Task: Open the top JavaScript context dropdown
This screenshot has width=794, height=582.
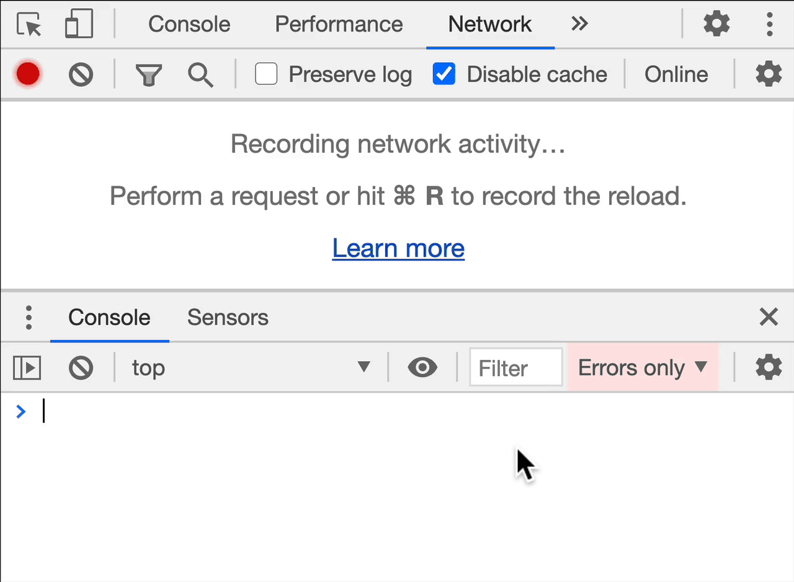Action: tap(251, 368)
